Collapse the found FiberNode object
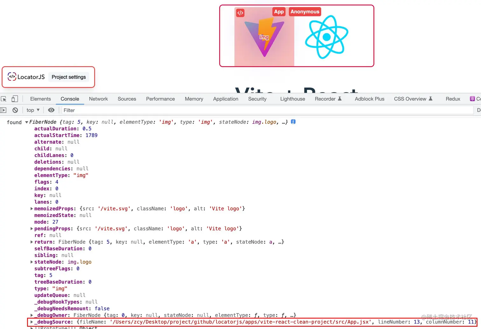Image resolution: width=481 pixels, height=329 pixels. pos(27,122)
